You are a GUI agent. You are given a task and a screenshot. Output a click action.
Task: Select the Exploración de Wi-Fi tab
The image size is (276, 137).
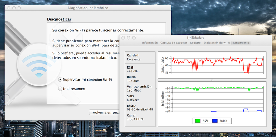pyautogui.click(x=217, y=43)
